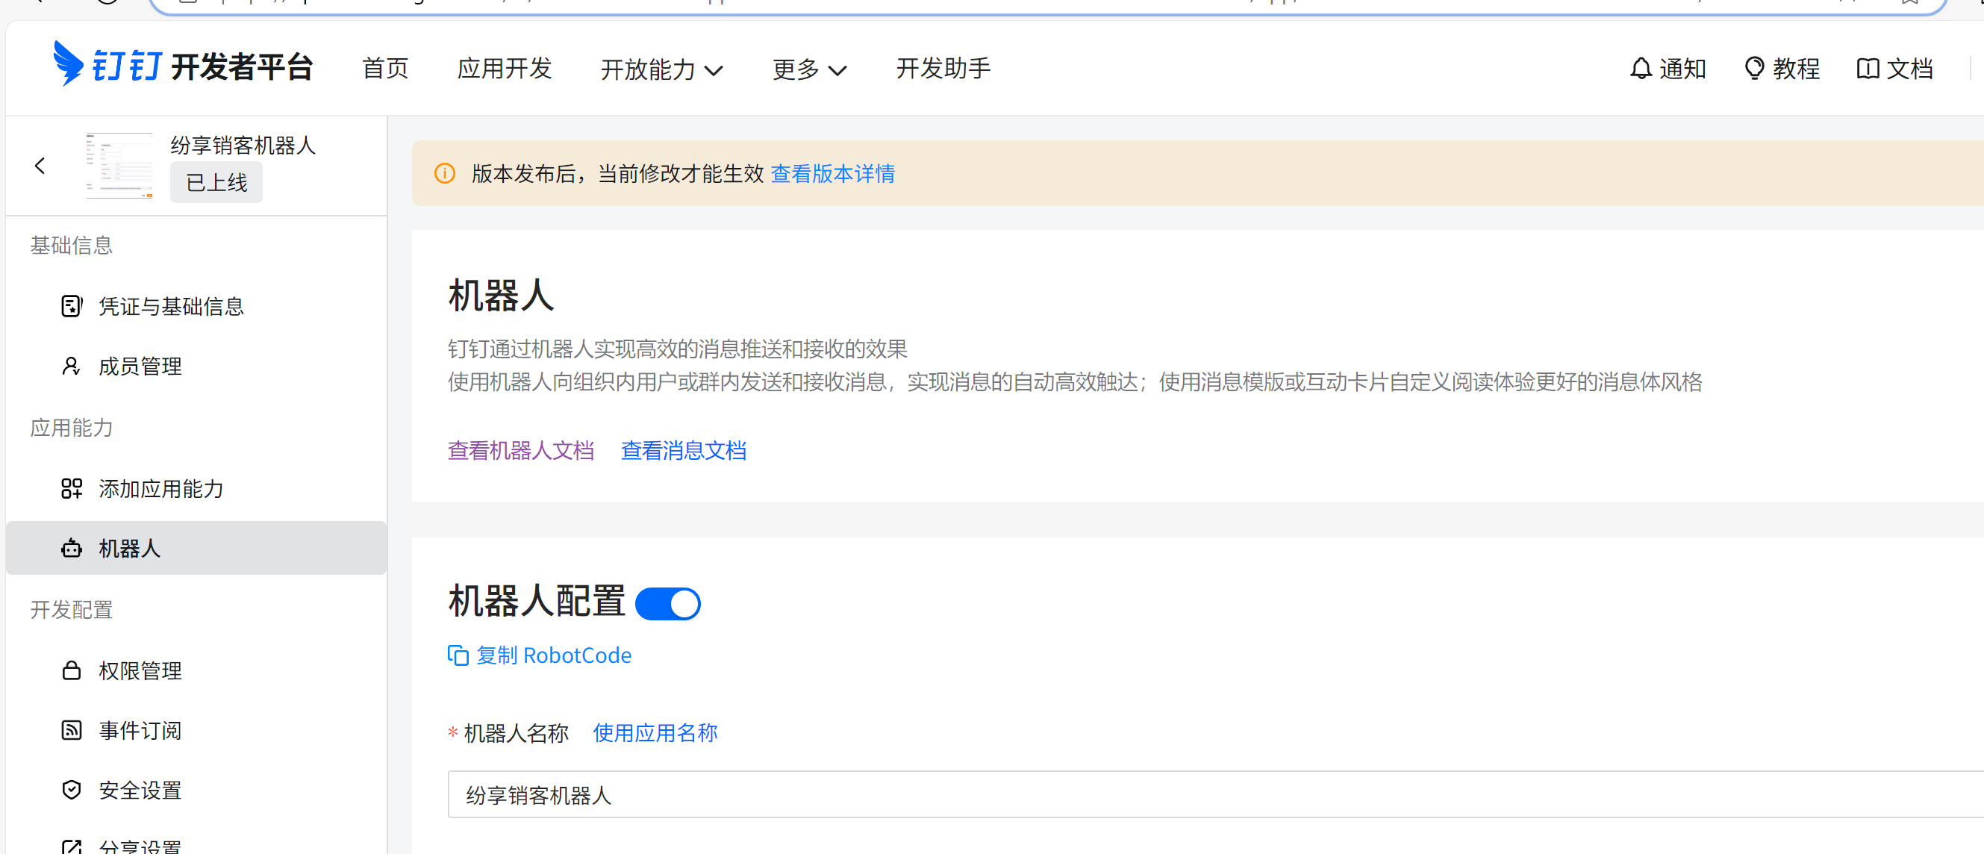Viewport: 1984px width, 854px height.
Task: Select 权限管理 text in the sidebar
Action: coord(140,670)
